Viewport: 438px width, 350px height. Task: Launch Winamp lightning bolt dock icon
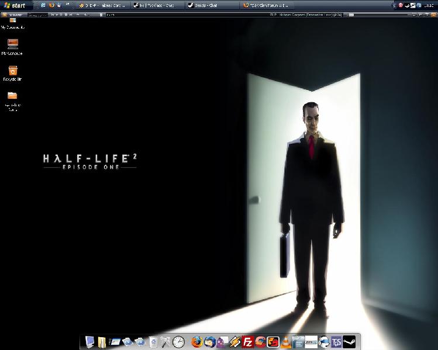click(235, 342)
